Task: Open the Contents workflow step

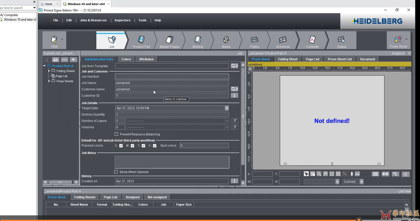Action: [x=312, y=40]
